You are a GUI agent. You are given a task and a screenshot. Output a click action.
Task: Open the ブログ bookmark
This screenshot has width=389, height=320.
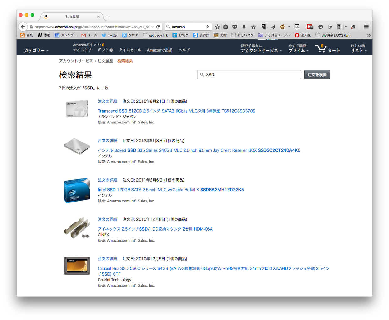pyautogui.click(x=130, y=35)
